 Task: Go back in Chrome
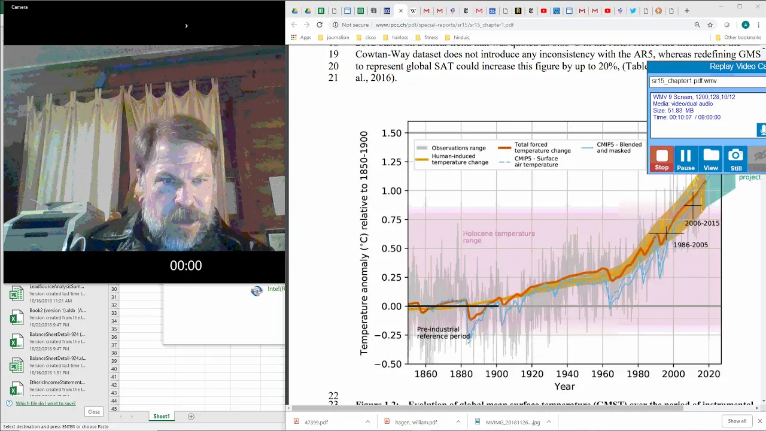pyautogui.click(x=294, y=25)
